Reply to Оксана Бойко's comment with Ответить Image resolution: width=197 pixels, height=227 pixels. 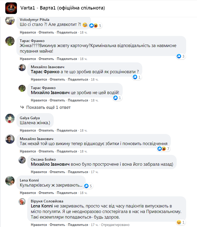pyautogui.click(x=57, y=172)
